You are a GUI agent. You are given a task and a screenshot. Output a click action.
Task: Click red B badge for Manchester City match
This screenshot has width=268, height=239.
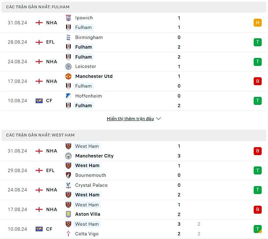(257, 151)
